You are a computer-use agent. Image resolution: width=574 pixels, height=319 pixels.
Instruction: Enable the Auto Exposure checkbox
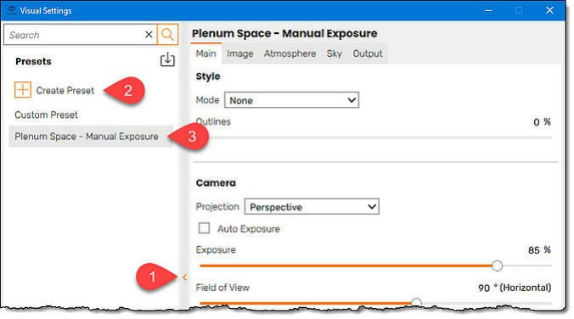click(204, 228)
